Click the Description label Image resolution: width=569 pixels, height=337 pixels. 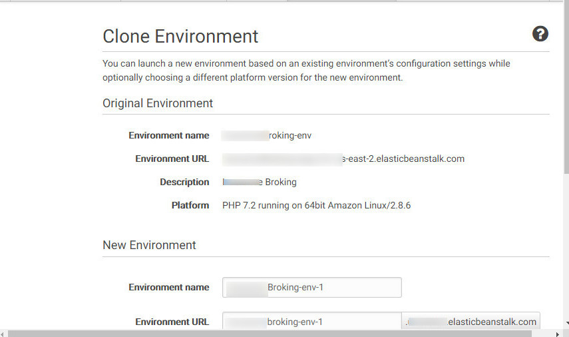click(184, 182)
